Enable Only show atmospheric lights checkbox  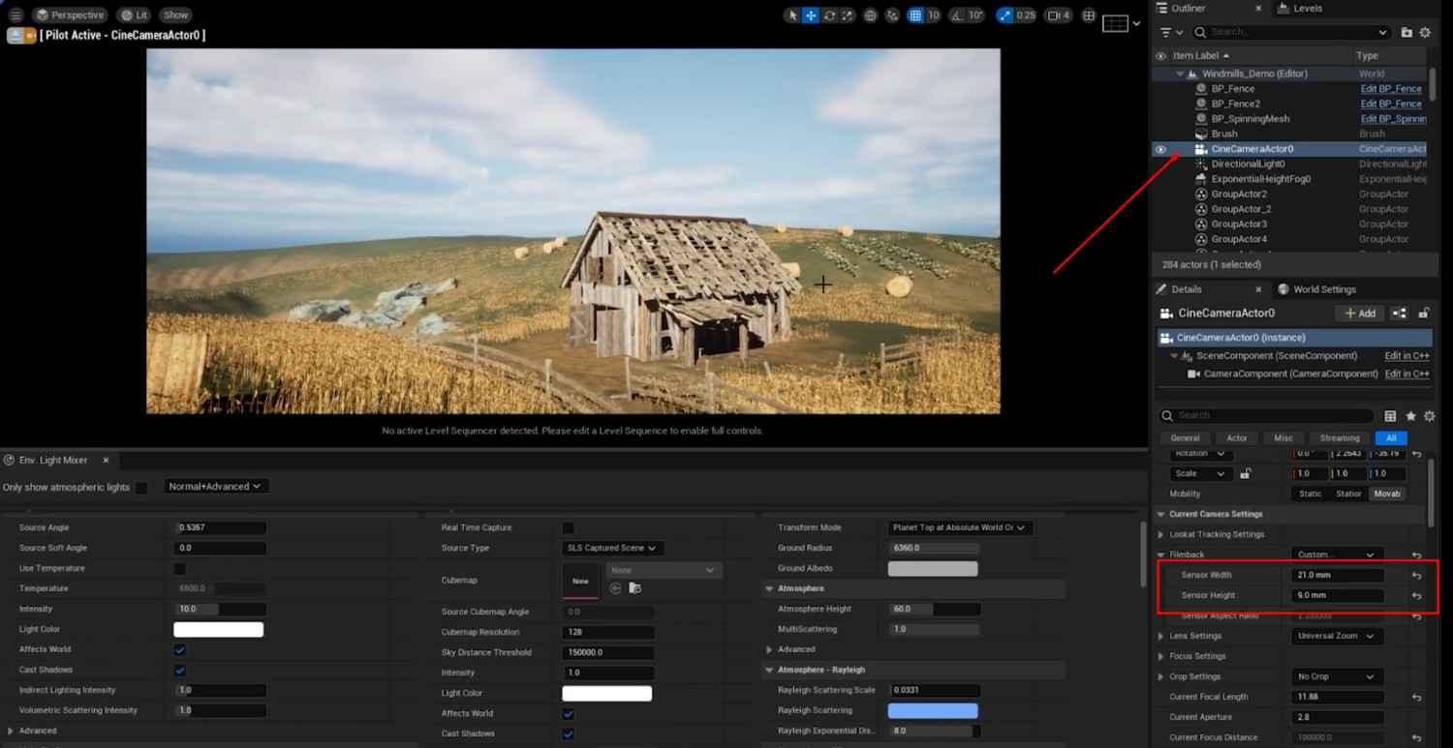point(141,488)
